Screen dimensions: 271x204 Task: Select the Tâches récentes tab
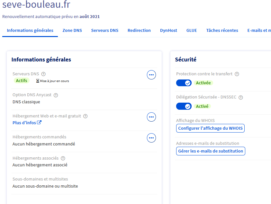coord(222,31)
